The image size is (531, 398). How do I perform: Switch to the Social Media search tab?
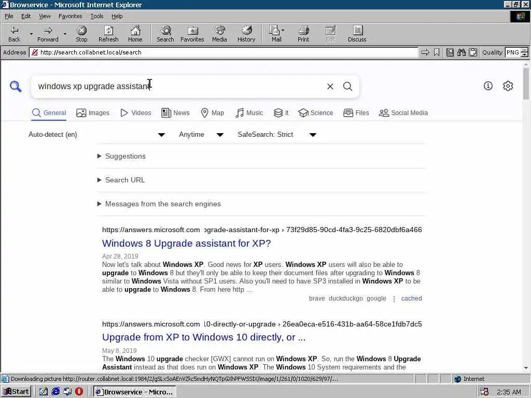403,113
